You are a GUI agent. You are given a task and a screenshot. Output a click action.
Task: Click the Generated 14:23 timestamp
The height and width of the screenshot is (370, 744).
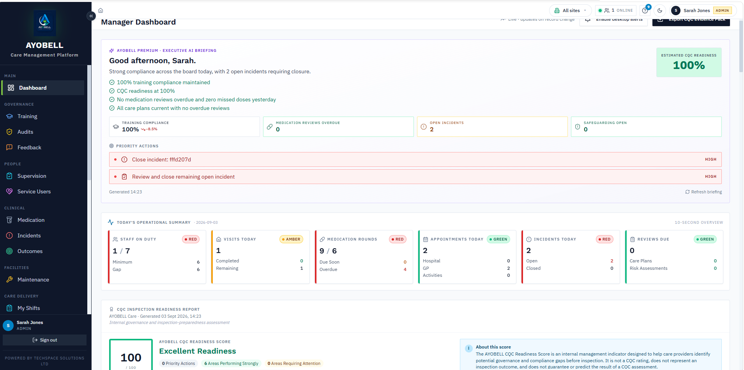[x=125, y=192]
